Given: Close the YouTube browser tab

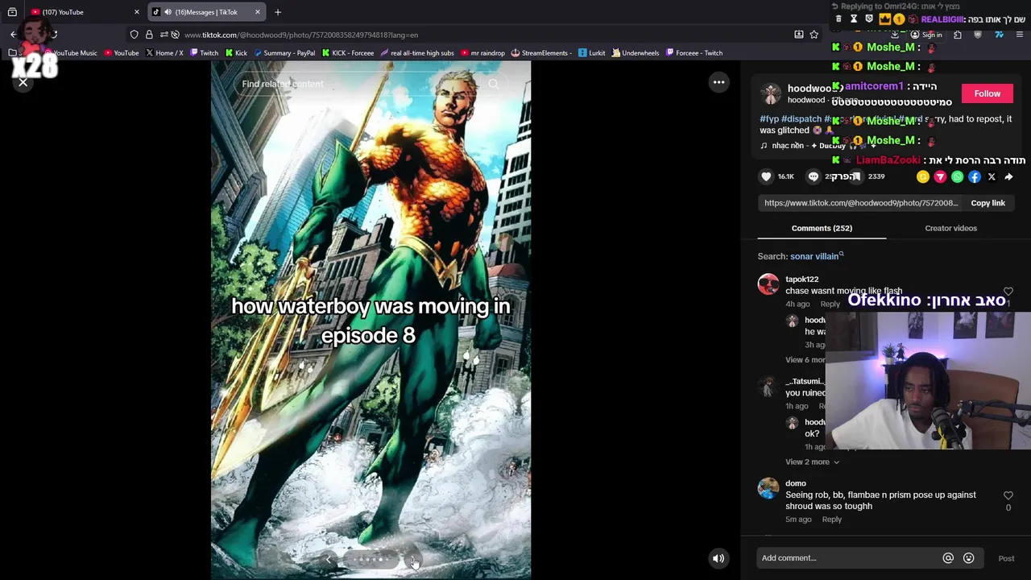Looking at the screenshot, I should (137, 12).
